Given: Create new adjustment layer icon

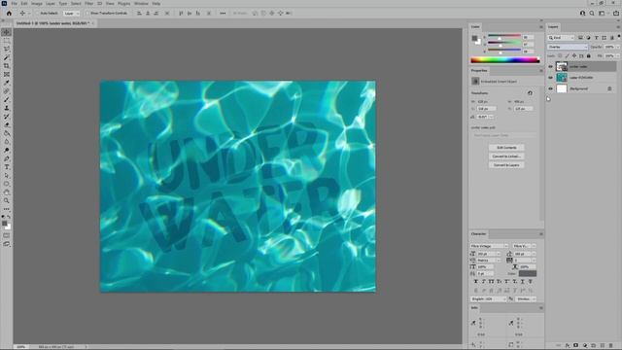Looking at the screenshot, I should click(x=585, y=346).
